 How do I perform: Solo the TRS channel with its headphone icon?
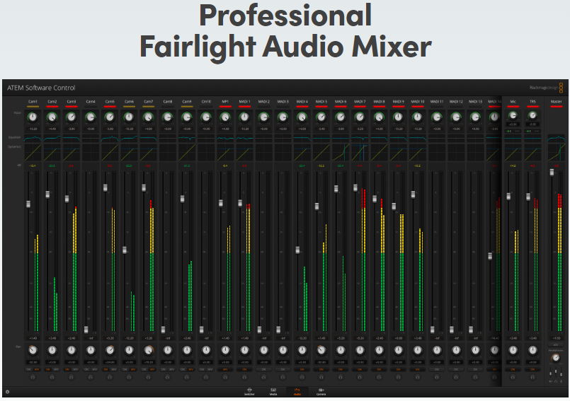click(532, 378)
